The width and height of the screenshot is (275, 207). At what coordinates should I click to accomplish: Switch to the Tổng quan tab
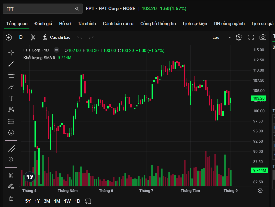click(17, 24)
